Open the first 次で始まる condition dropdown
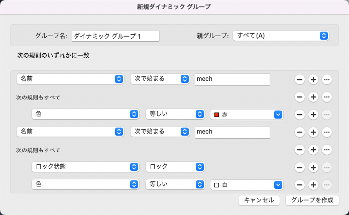 (160, 79)
